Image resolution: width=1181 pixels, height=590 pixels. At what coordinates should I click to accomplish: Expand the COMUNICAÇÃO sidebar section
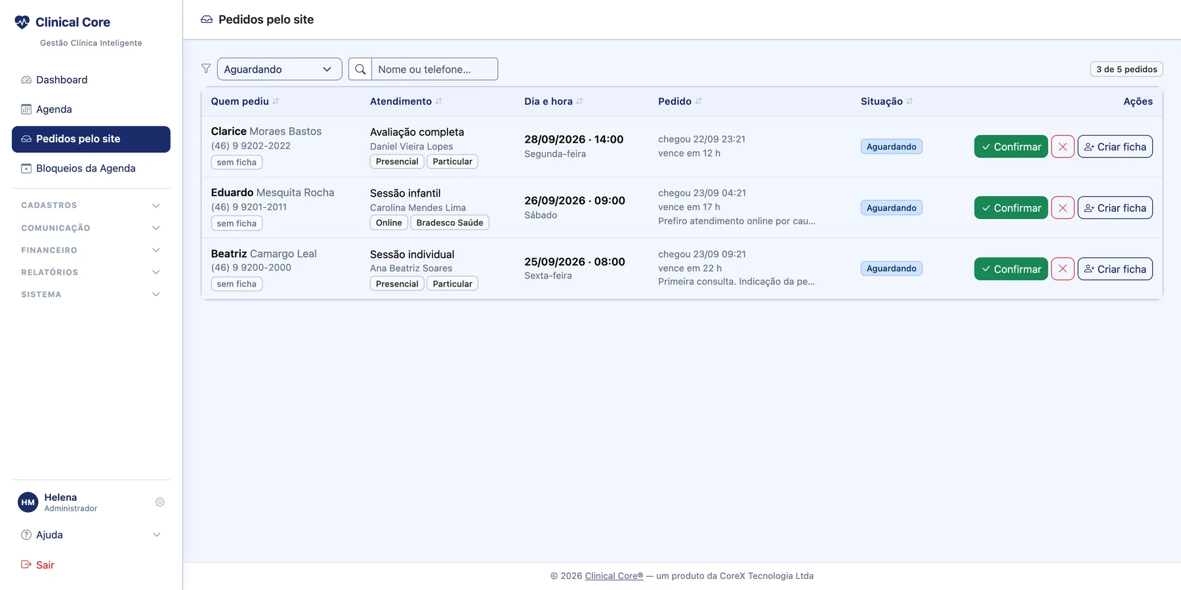(x=91, y=227)
